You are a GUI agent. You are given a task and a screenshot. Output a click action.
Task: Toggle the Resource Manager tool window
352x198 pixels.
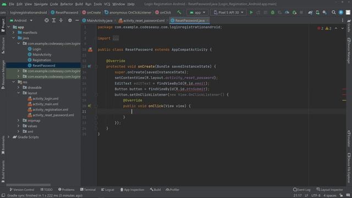coord(3,75)
